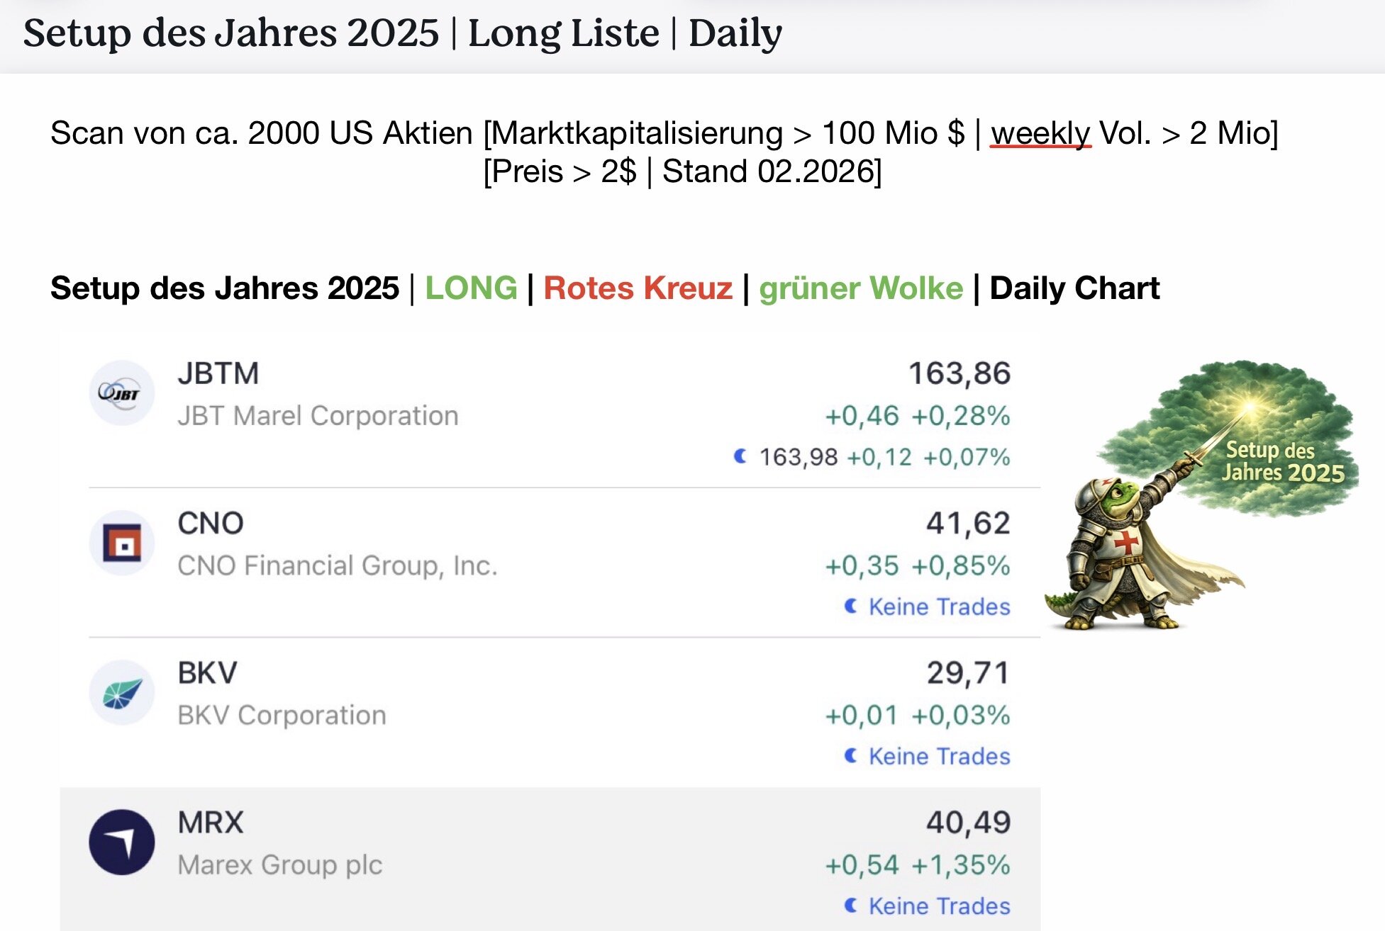
Task: Click the moon icon in the MRX row
Action: coord(851,905)
